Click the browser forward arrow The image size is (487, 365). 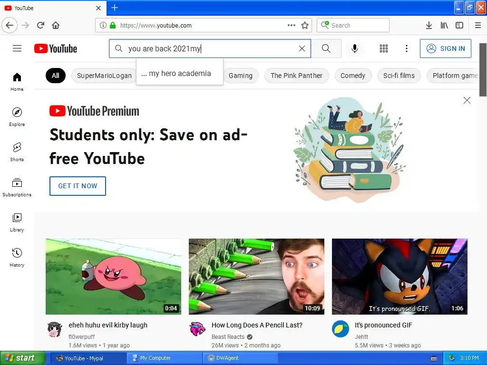(x=26, y=25)
